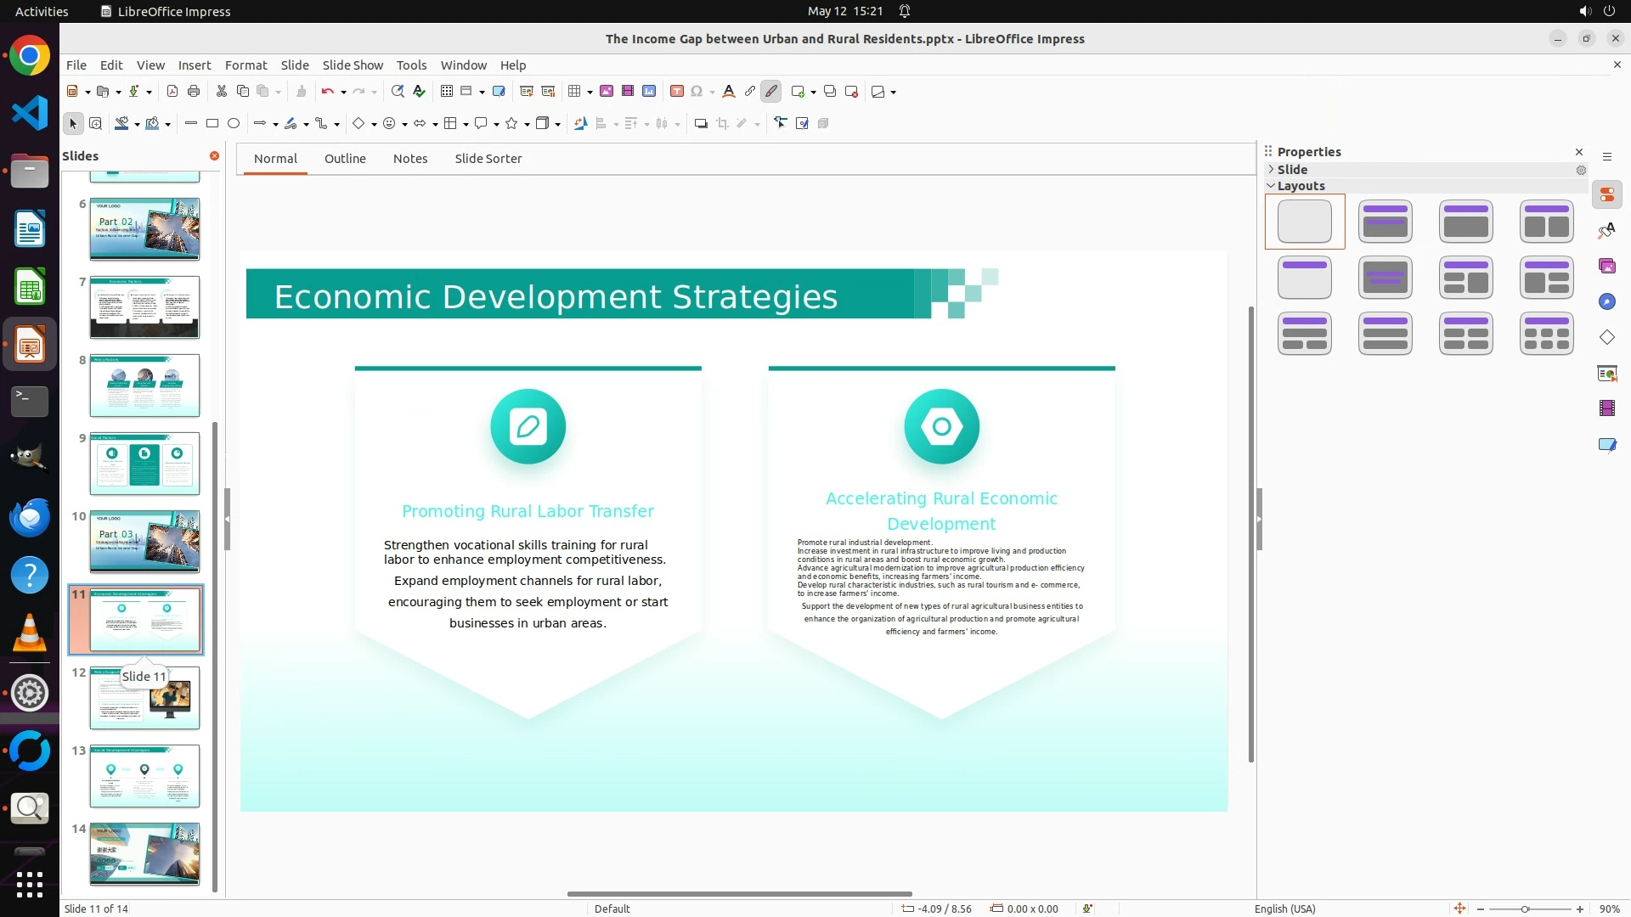Toggle the highlighted Show Draw Functions button
1631x917 pixels.
click(771, 92)
